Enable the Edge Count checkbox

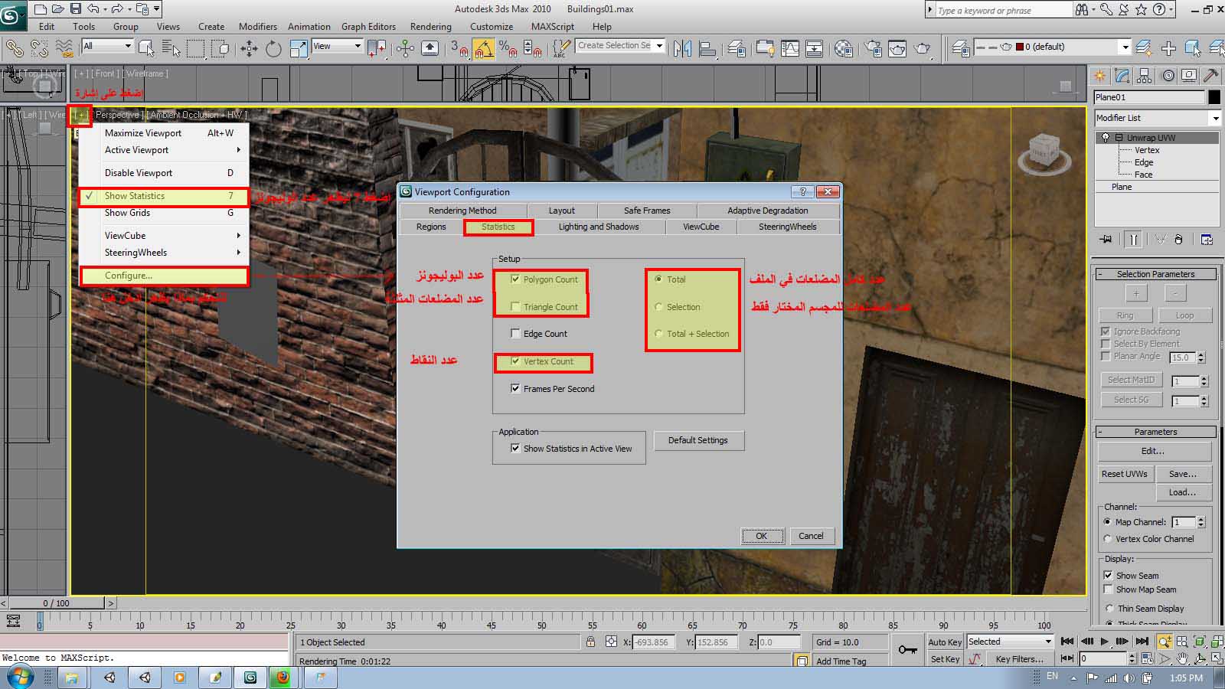[515, 334]
